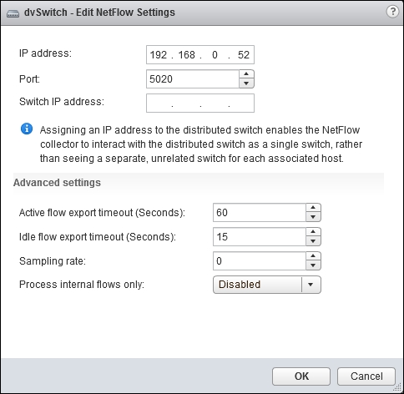Open Process internal flows only dropdown
Screen dimensions: 404x394
(x=267, y=285)
